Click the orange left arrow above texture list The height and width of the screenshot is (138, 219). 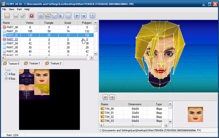tap(105, 97)
